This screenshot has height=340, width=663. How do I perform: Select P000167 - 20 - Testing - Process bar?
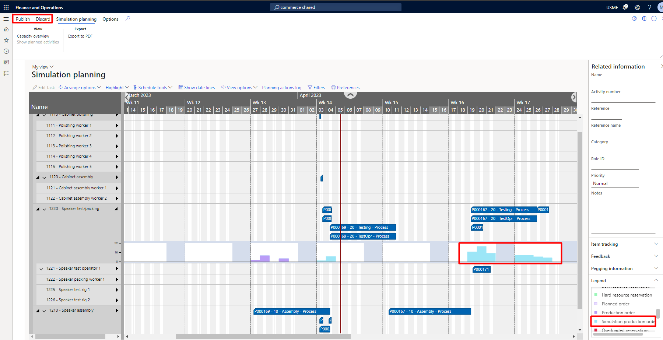click(504, 210)
